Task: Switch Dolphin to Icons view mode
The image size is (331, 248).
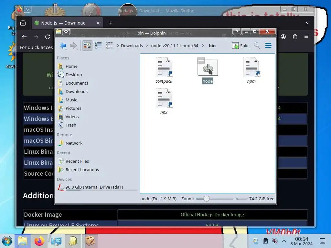Action: click(87, 46)
